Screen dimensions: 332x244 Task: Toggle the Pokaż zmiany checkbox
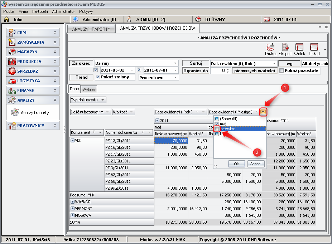pyautogui.click(x=97, y=77)
